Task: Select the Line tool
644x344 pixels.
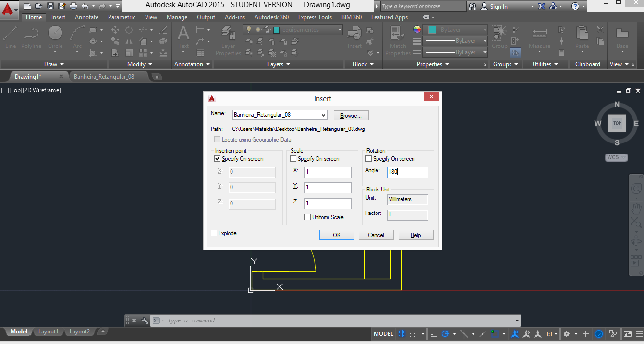Action: [11, 37]
